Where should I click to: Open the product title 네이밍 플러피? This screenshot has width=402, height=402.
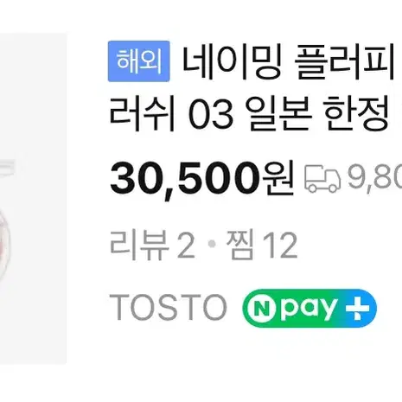(289, 62)
